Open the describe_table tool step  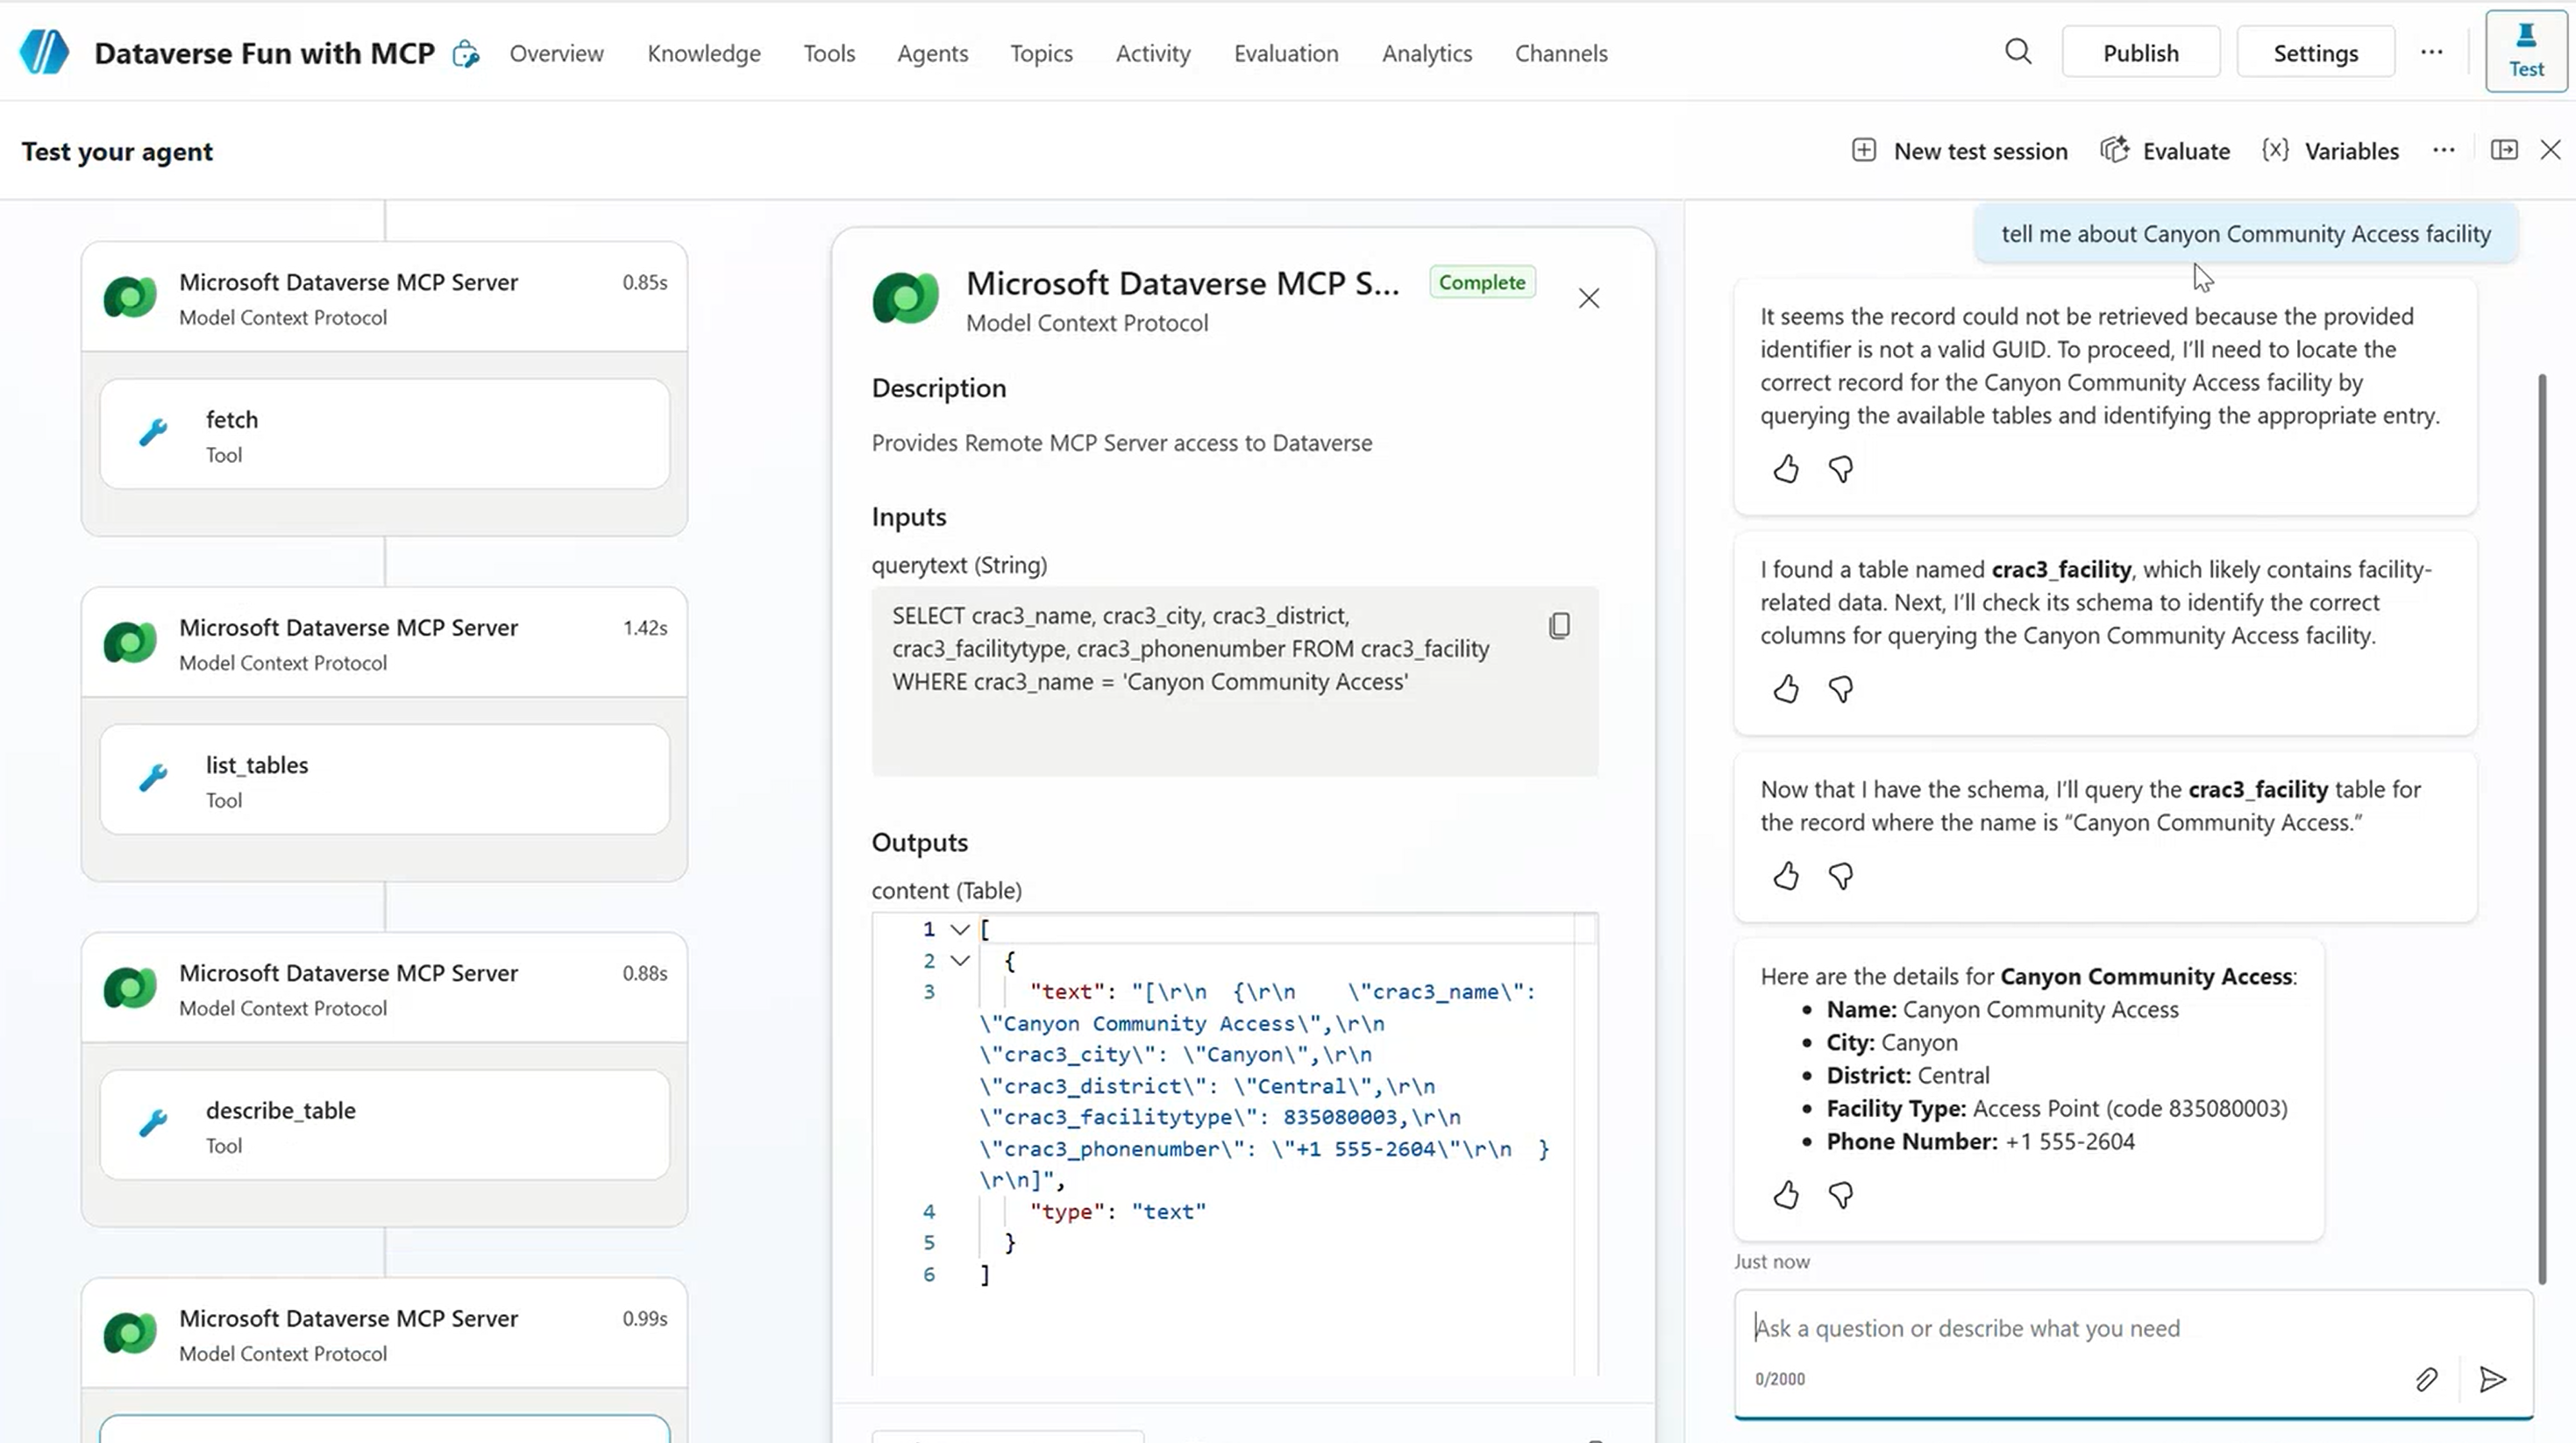coord(384,1126)
